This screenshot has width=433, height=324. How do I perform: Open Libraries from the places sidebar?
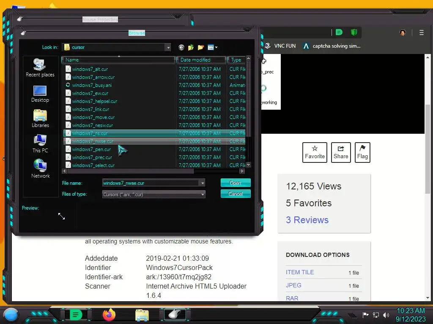pyautogui.click(x=40, y=119)
